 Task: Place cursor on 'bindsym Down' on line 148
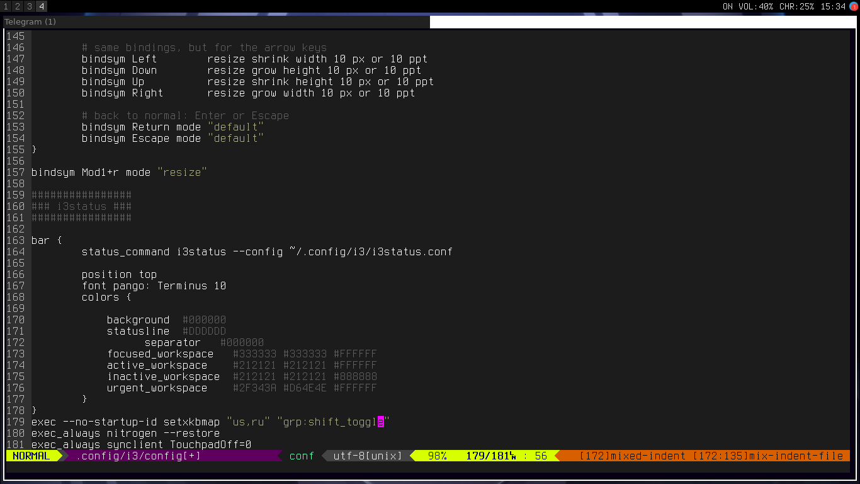[x=119, y=70]
